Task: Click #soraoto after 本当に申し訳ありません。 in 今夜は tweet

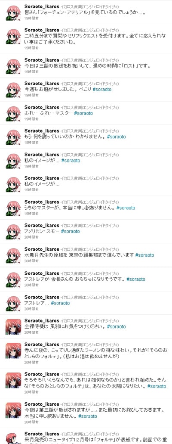Action: pyautogui.click(x=87, y=416)
